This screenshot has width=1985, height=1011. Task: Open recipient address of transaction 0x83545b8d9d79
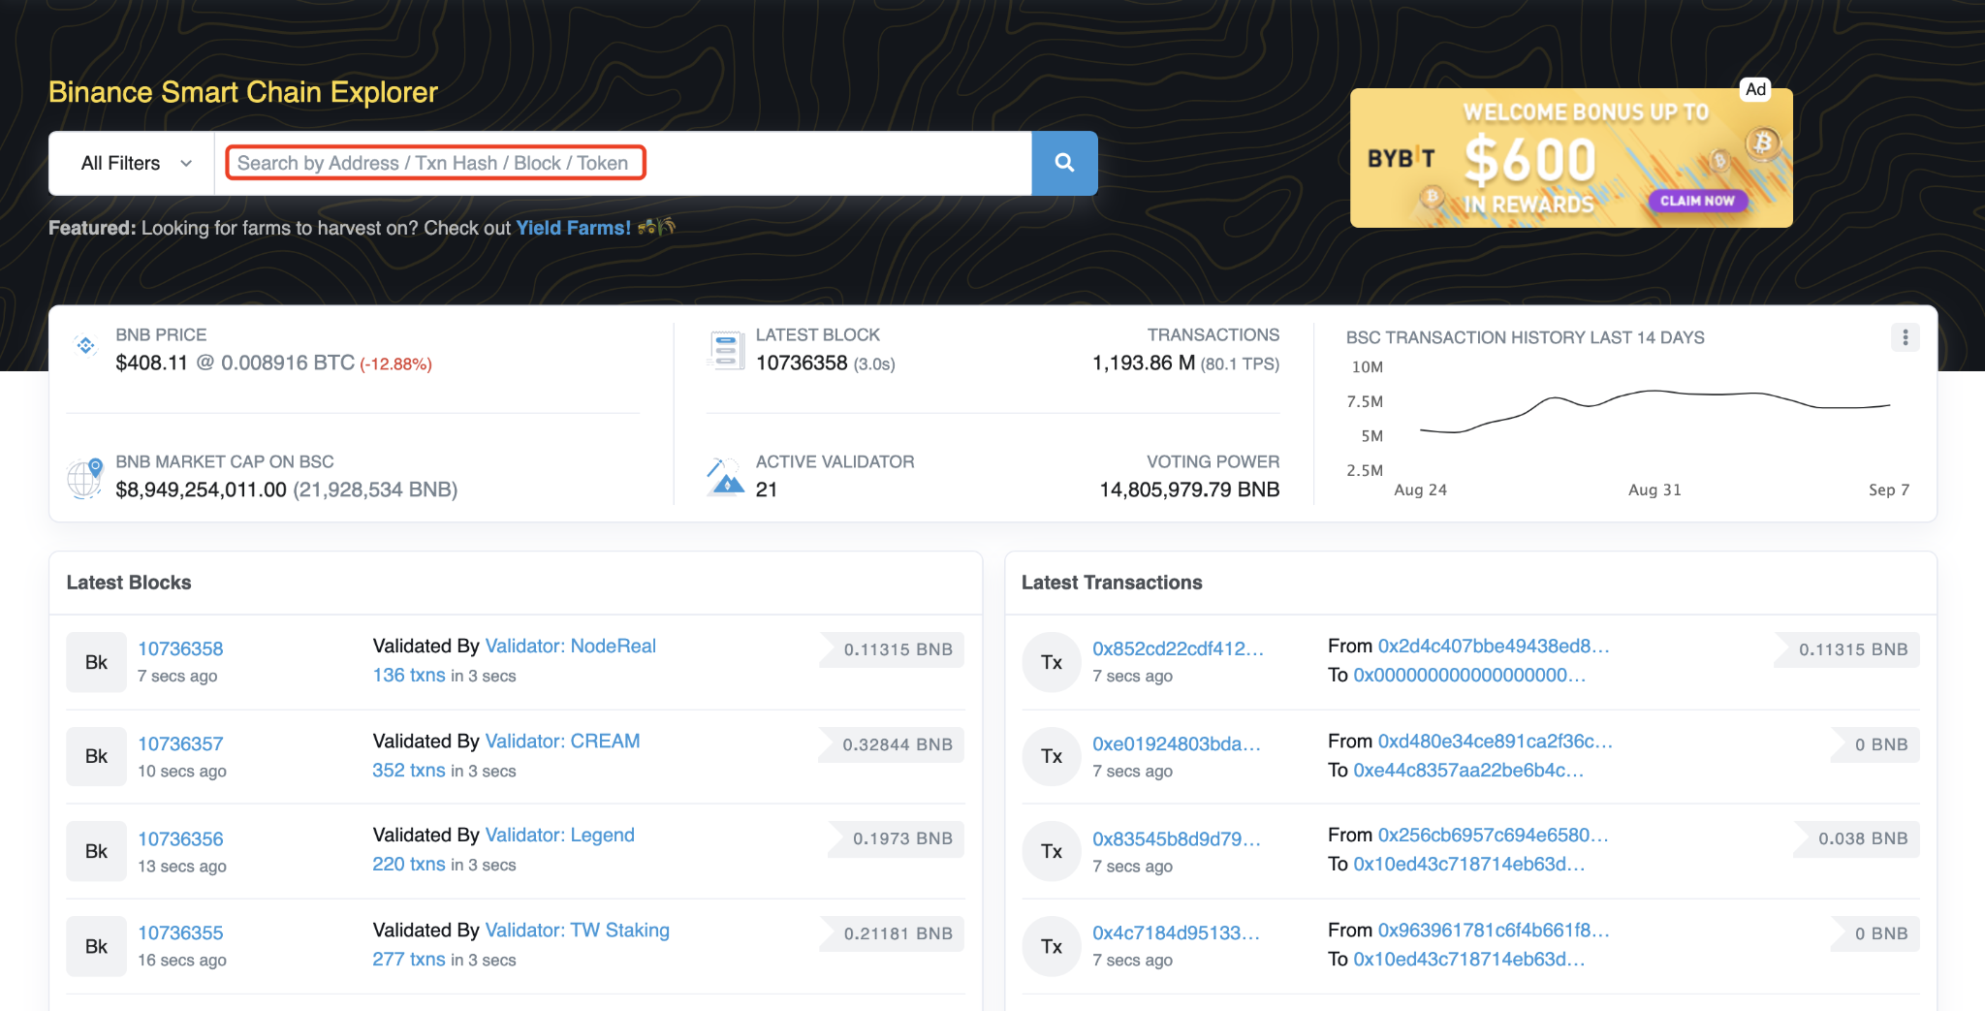point(1469,864)
